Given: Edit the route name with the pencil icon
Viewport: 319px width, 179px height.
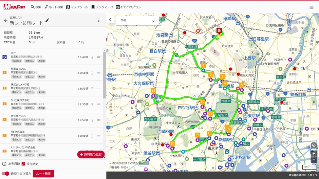Looking at the screenshot, I should pos(47,20).
